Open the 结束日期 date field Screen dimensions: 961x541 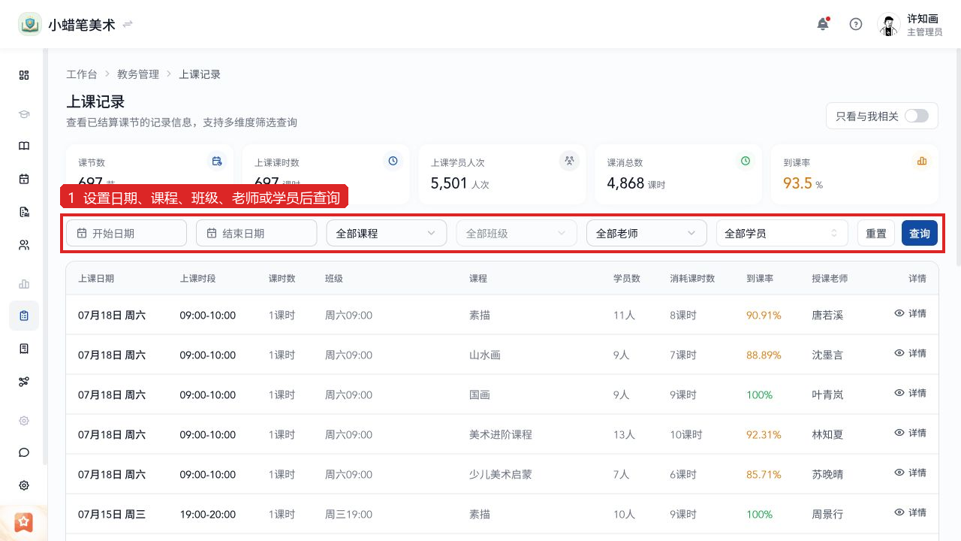click(256, 233)
